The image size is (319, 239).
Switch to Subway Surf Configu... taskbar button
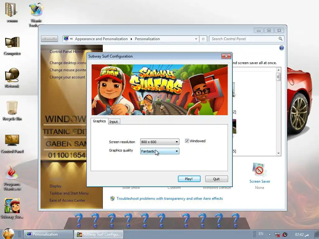click(99, 234)
